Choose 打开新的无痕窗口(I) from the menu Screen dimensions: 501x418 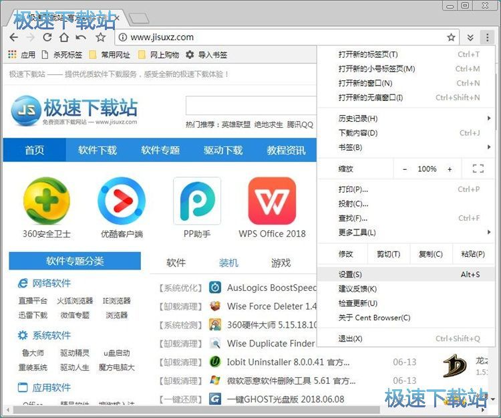pyautogui.click(x=405, y=98)
